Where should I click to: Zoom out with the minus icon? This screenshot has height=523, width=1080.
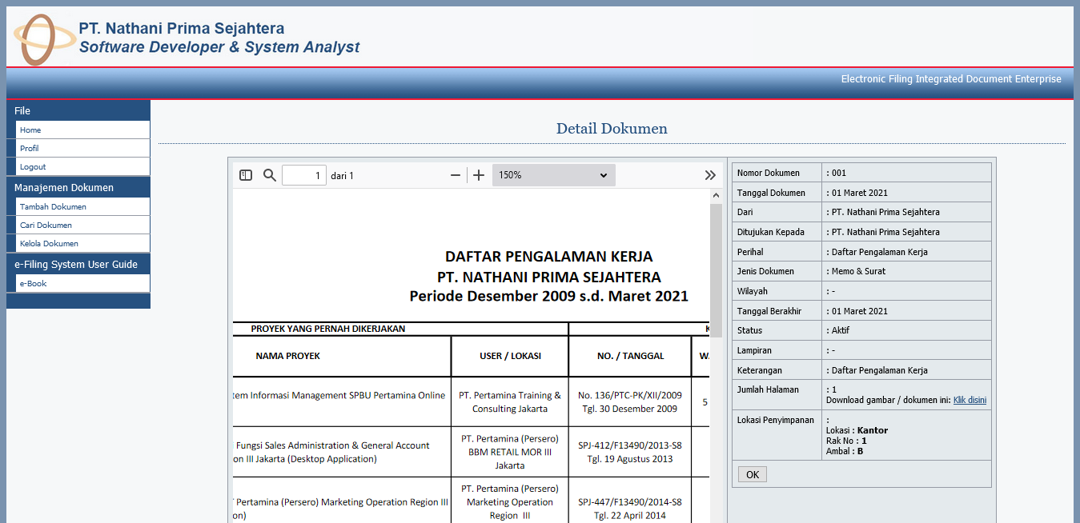[x=456, y=175]
